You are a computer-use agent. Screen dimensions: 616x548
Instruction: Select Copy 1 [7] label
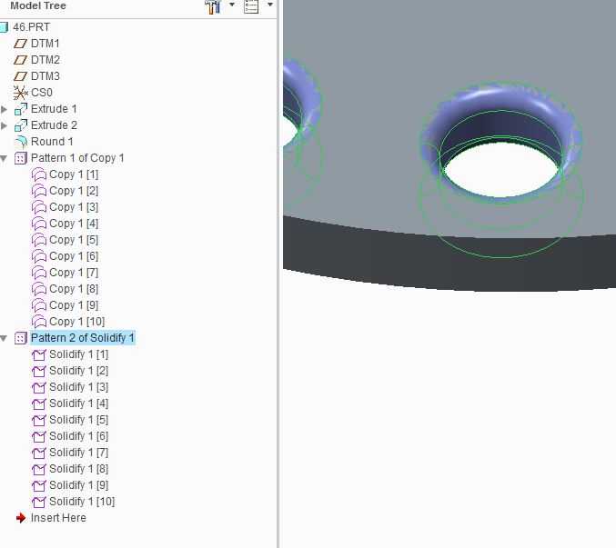74,273
